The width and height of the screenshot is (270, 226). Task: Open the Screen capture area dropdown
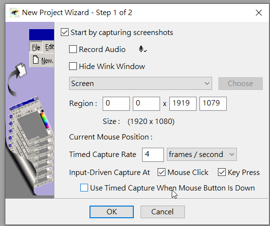[141, 84]
